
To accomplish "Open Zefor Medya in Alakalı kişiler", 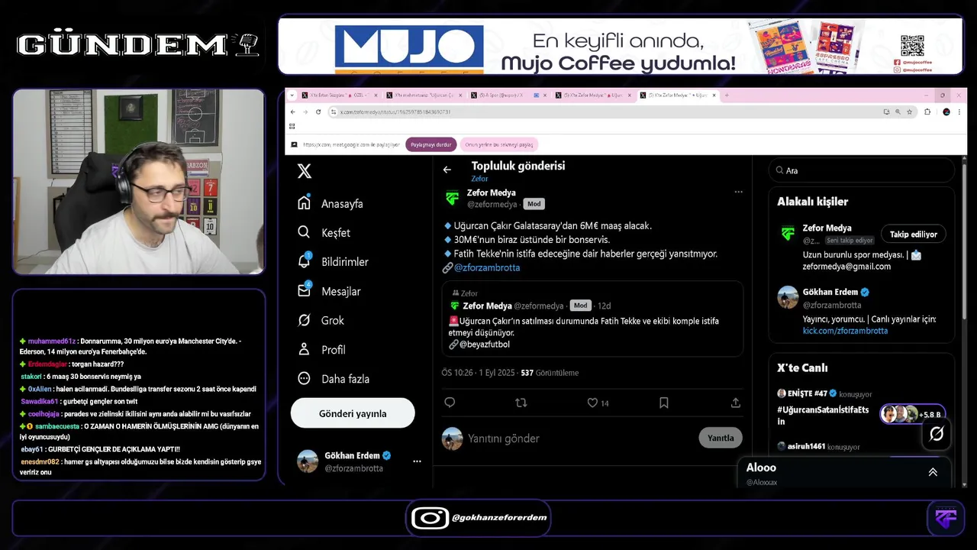I will (x=827, y=228).
